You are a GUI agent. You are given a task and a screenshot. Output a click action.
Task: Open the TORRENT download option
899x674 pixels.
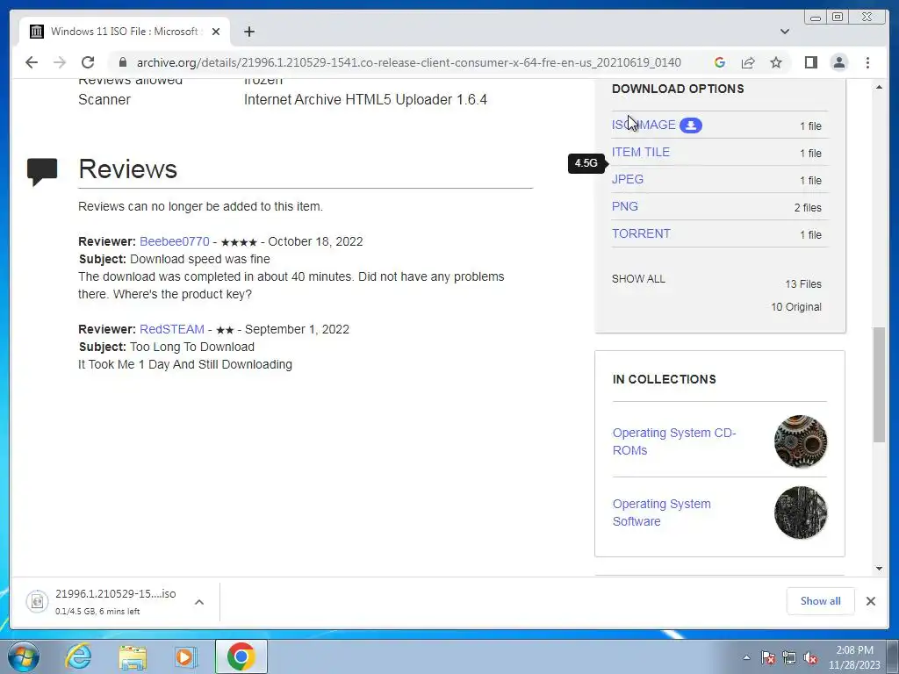(641, 233)
